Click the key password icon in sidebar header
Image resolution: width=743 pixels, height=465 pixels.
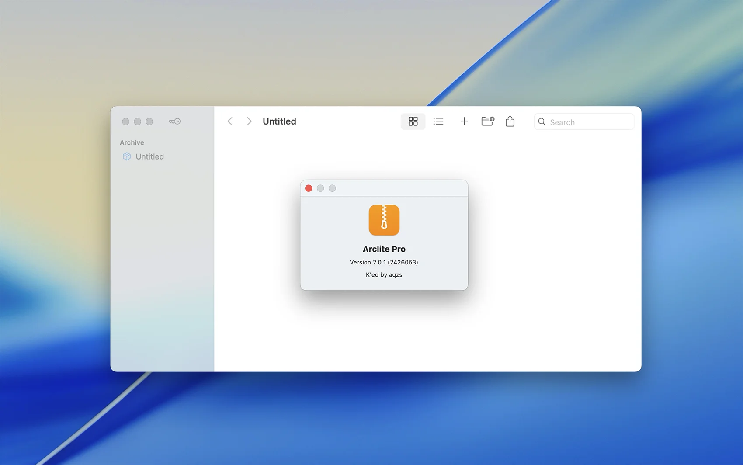click(x=174, y=121)
